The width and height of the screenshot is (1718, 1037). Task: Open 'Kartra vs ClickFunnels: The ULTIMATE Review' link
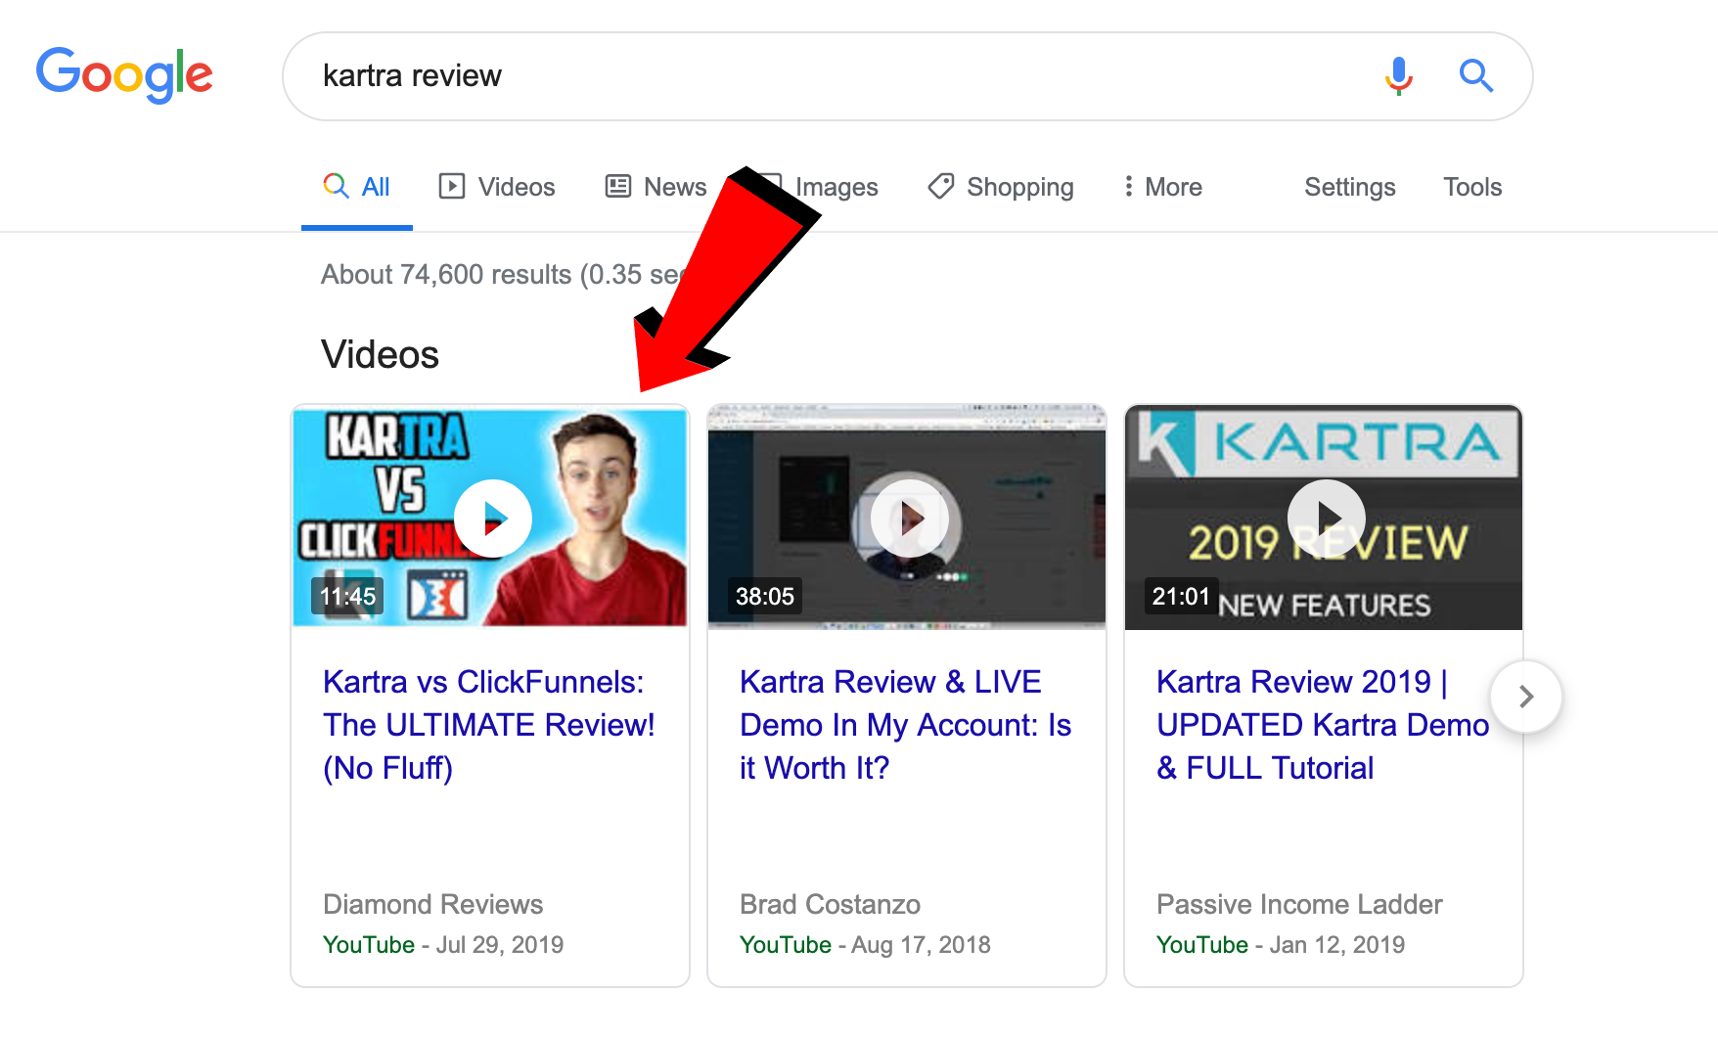[x=488, y=725]
